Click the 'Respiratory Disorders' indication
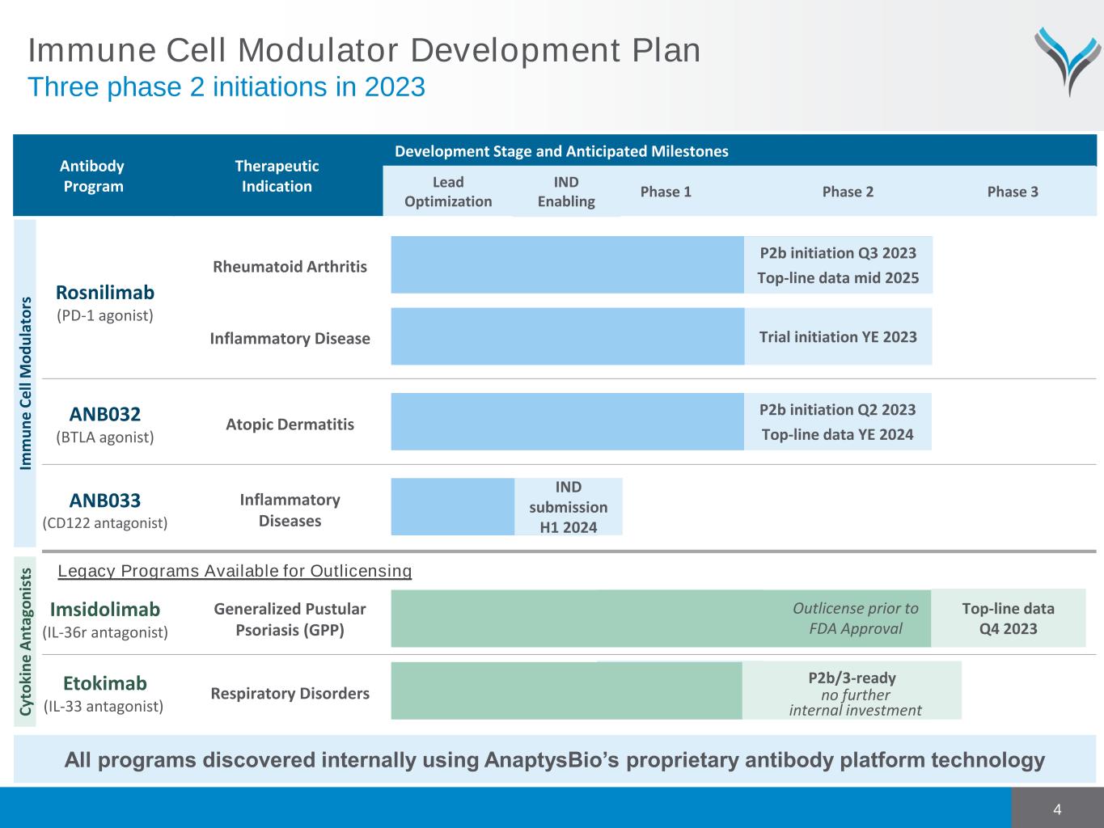The height and width of the screenshot is (828, 1104). tap(290, 694)
